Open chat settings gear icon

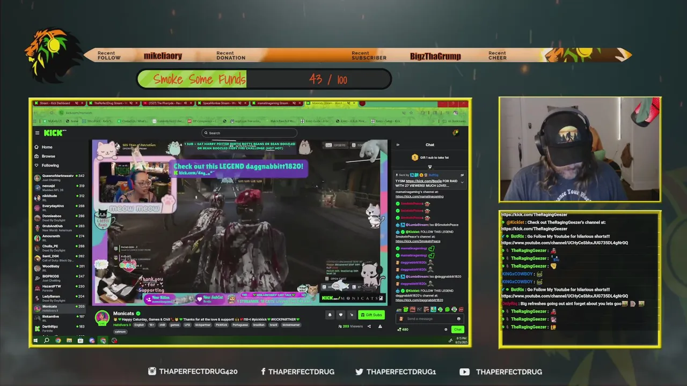coord(446,330)
